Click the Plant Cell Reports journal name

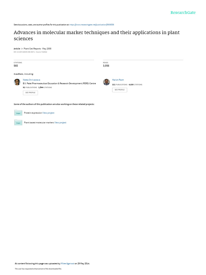pos(32,49)
